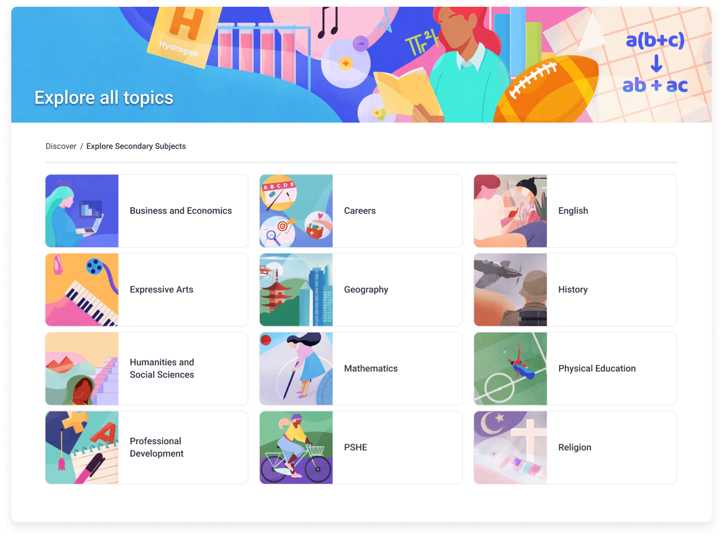Choose the Mathematics subject label
This screenshot has width=723, height=538.
pos(371,369)
